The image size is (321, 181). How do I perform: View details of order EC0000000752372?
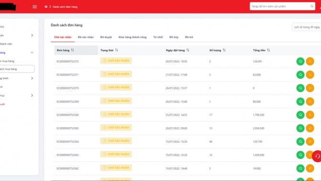point(300,61)
